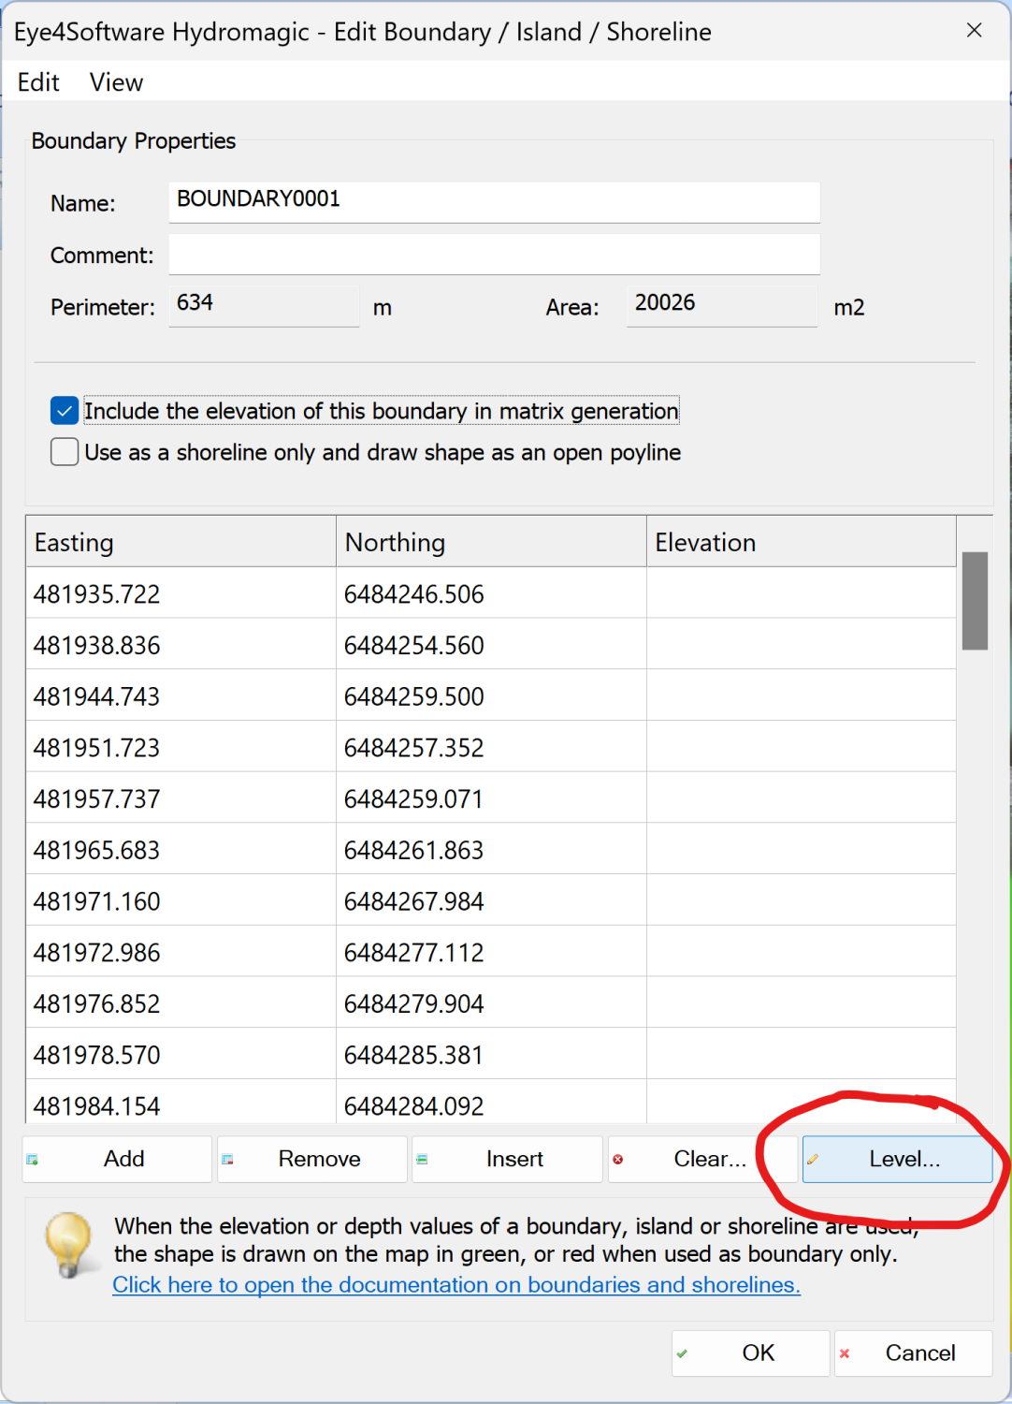
Task: Select the northing cell 6484254.560
Action: coord(491,645)
